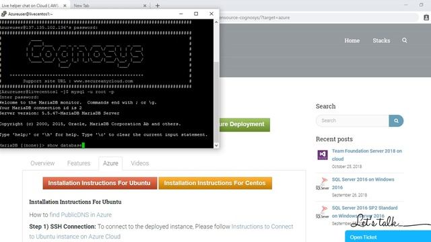Click 'Step 1) SSH Connection:' text
This screenshot has width=431, height=242.
(63, 227)
